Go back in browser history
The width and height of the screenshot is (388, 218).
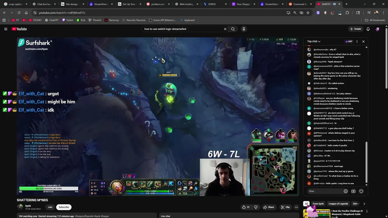tap(4, 13)
